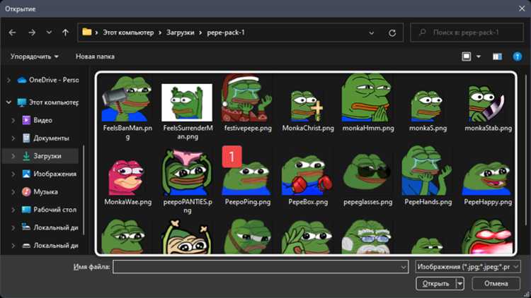Open Загрузки folder in sidebar
531x298 pixels.
click(42, 156)
